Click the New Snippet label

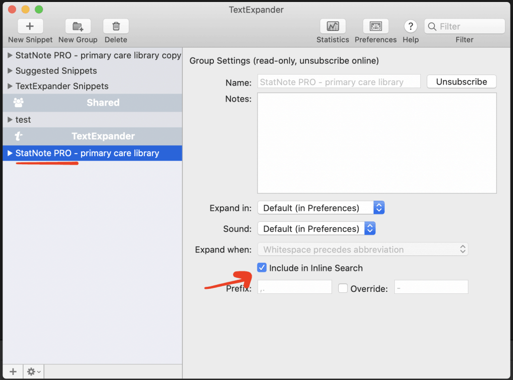[30, 40]
